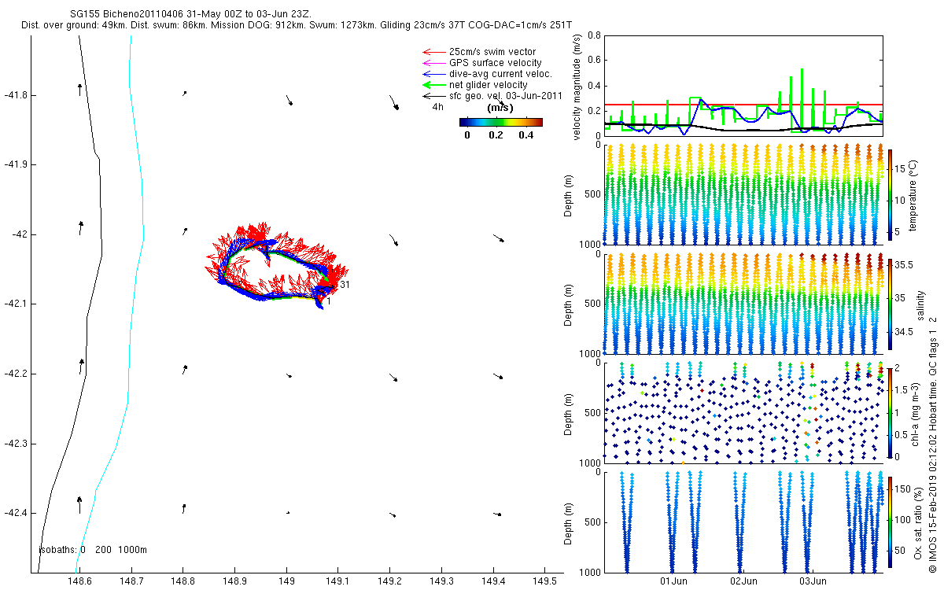Click the longitude tick '148.8'
Viewport: 944px width, 590px height.
coord(183,581)
